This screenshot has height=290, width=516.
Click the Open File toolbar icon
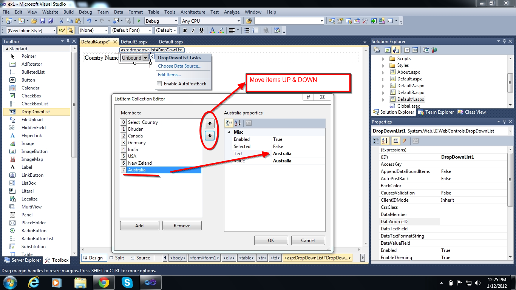(x=34, y=21)
